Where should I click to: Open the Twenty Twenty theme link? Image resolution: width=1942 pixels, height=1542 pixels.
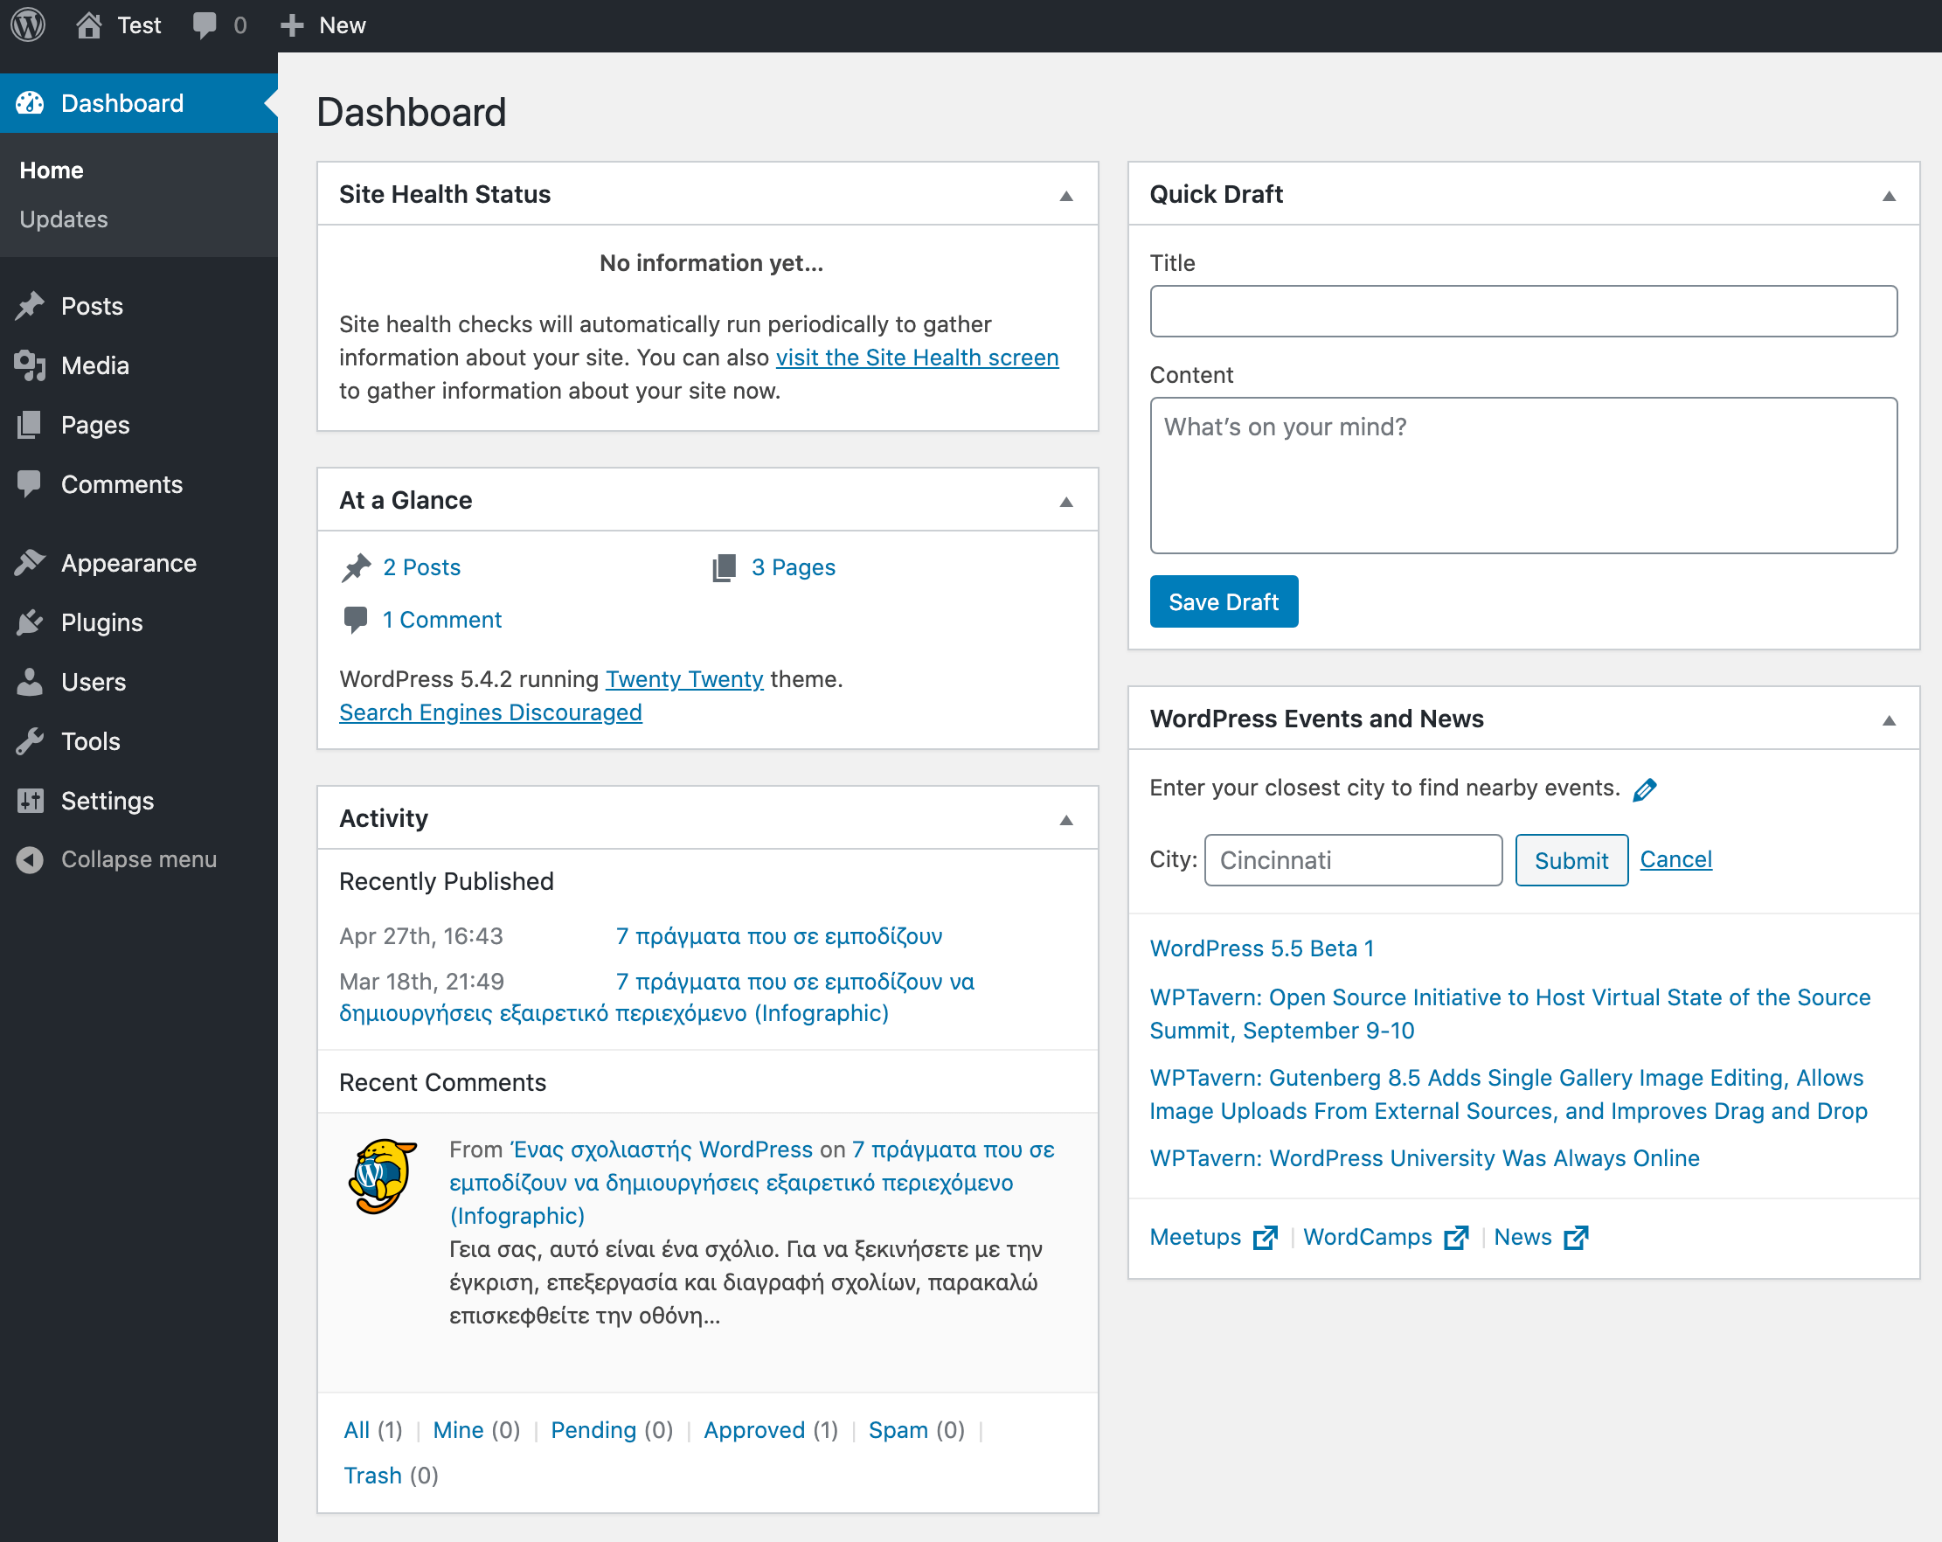[684, 679]
